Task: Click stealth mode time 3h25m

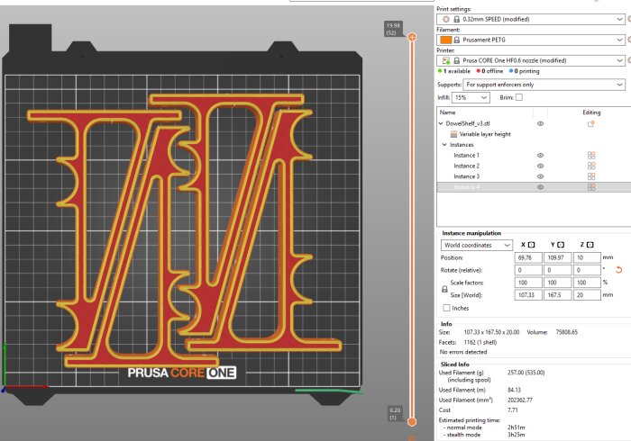Action: click(x=517, y=435)
